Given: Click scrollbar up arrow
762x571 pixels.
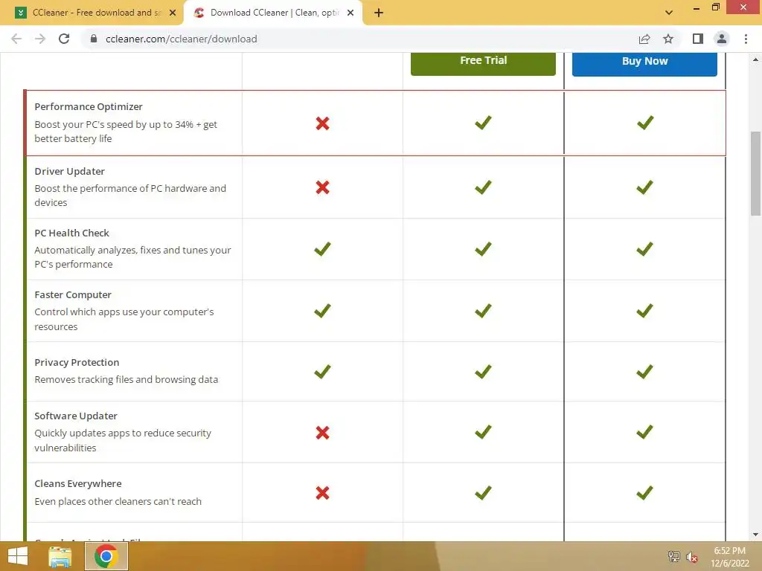Looking at the screenshot, I should pos(755,59).
